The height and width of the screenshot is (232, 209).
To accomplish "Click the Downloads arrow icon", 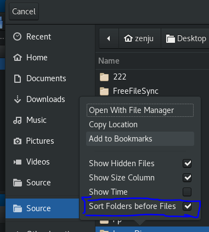I will pyautogui.click(x=18, y=99).
